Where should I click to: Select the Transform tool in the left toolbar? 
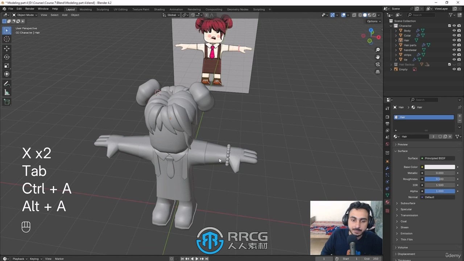click(7, 74)
